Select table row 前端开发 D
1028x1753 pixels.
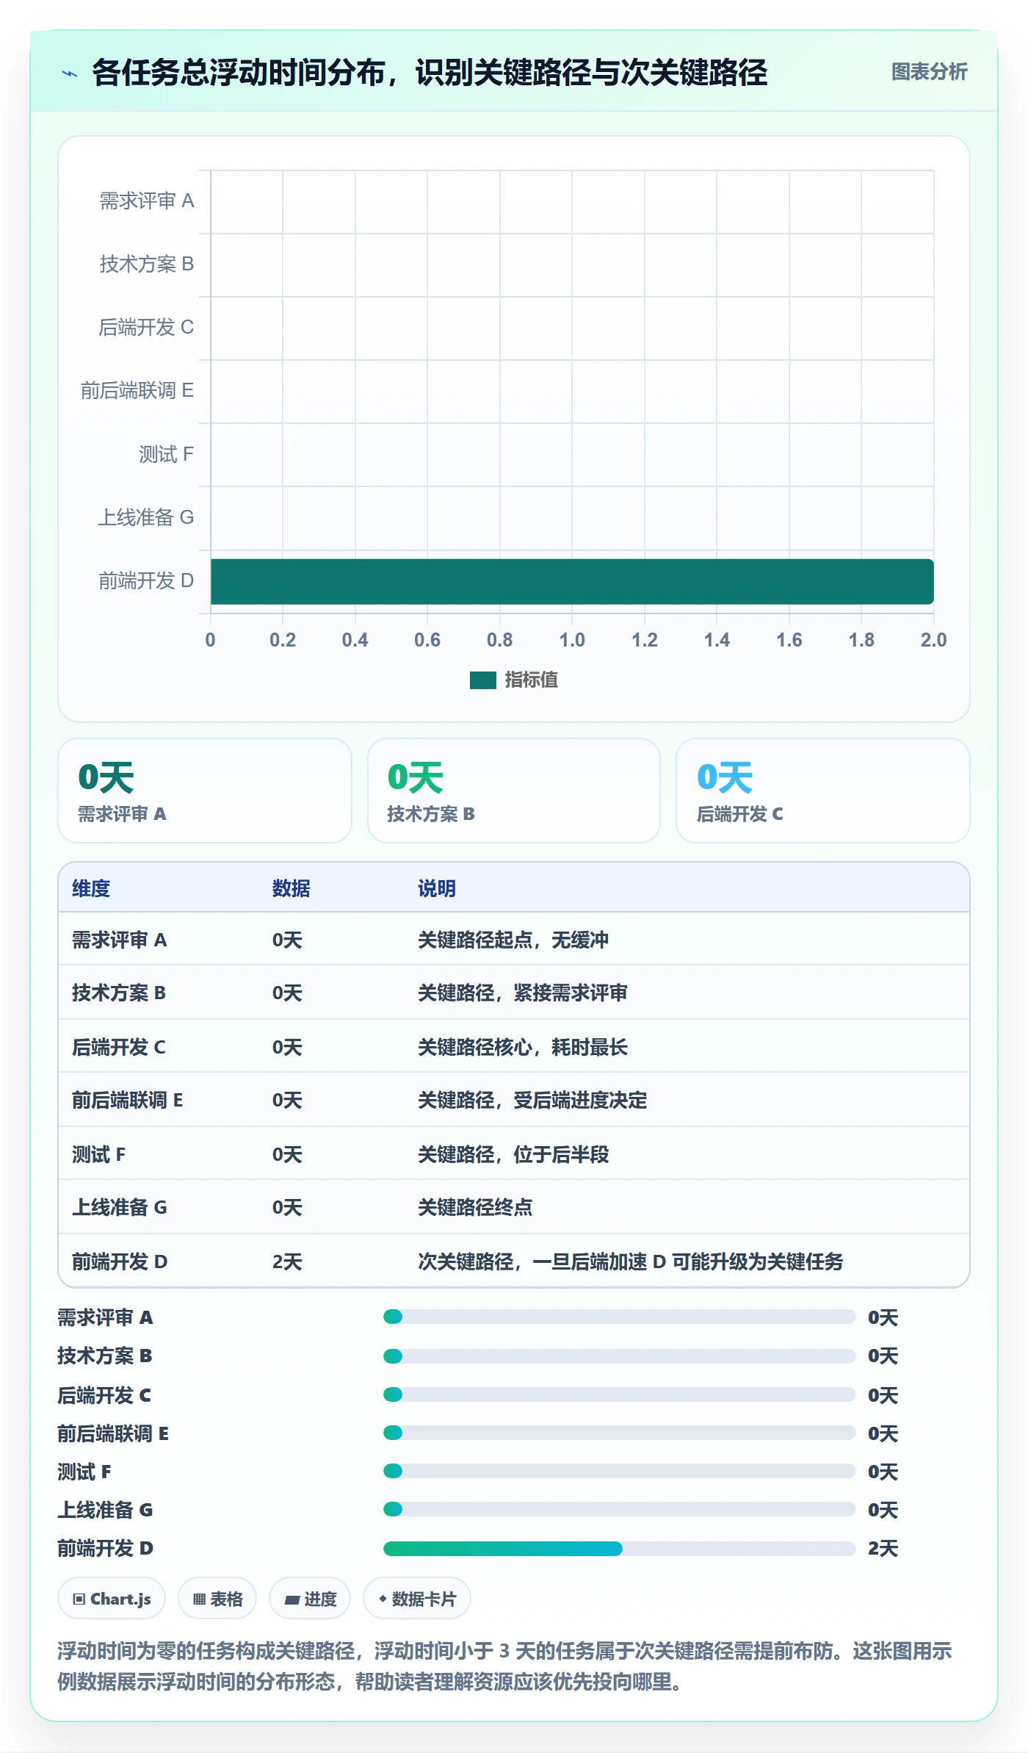click(514, 1261)
